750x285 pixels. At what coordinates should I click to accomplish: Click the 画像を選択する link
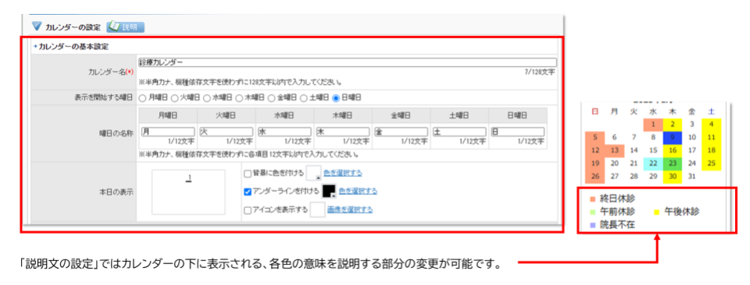[350, 209]
